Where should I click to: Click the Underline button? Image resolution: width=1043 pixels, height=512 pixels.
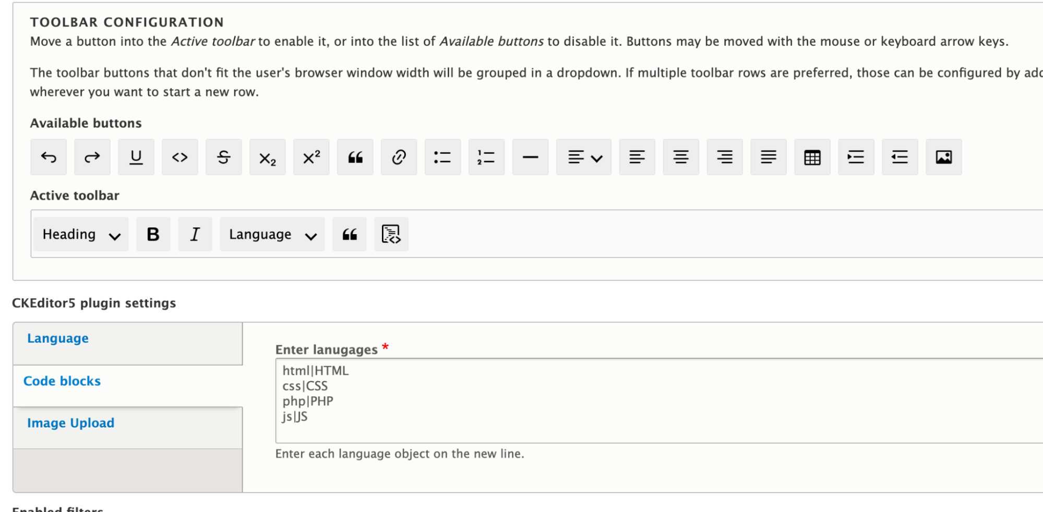coord(136,157)
